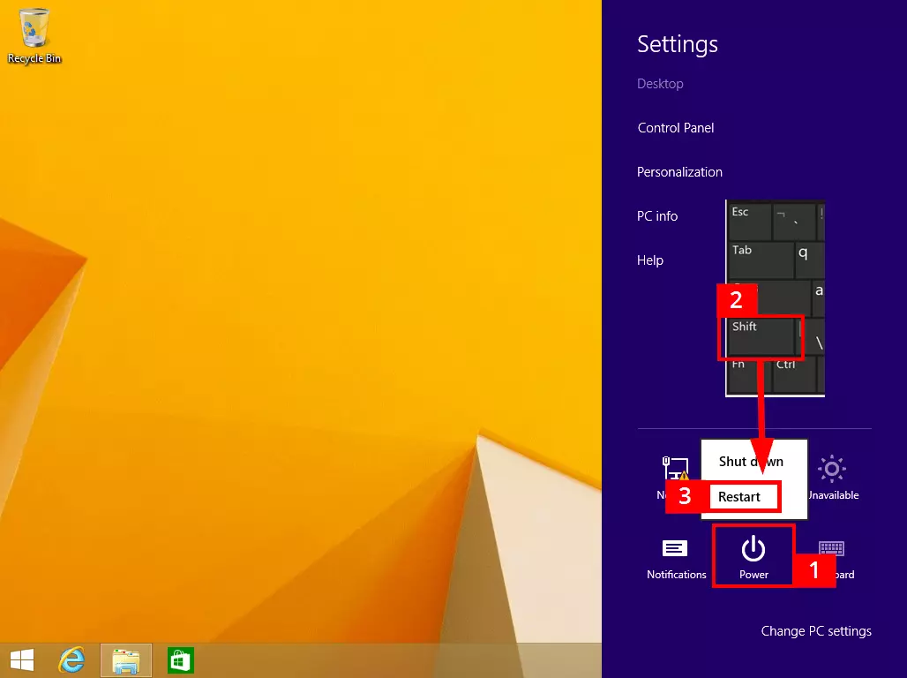This screenshot has height=678, width=907.
Task: Open File Explorer from the taskbar
Action: click(x=126, y=659)
